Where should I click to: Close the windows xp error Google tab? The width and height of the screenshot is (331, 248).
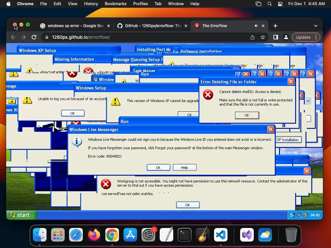point(109,26)
